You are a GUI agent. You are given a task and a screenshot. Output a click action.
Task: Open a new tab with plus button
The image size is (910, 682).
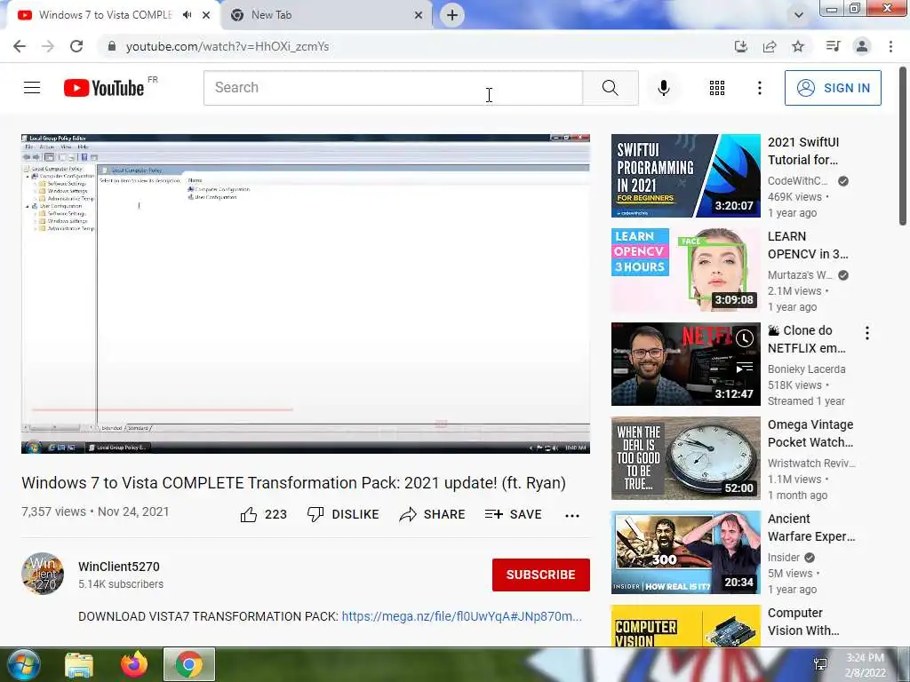click(452, 15)
